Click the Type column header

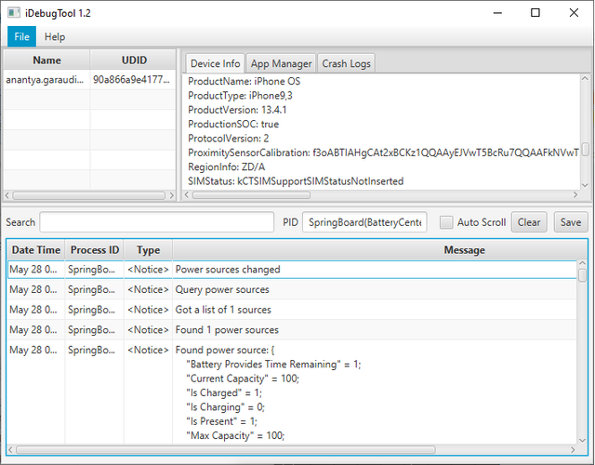[x=149, y=250]
